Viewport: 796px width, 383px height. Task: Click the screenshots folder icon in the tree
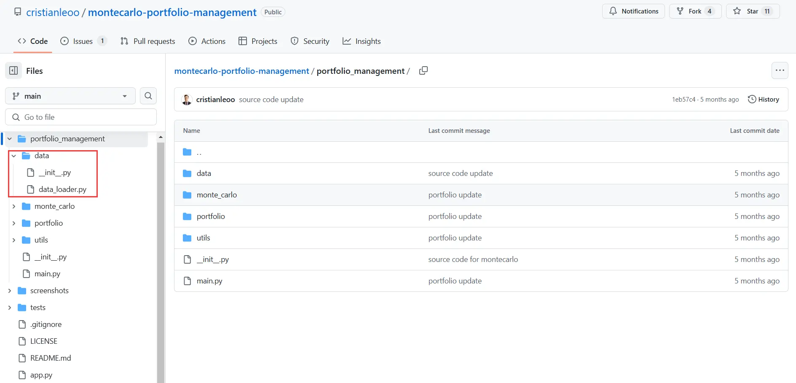pos(22,291)
